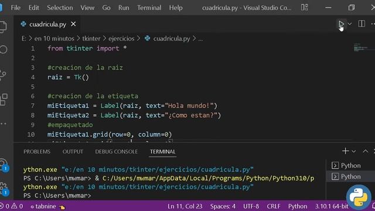Screen dimensions: 375x211
Task: Click 'tkinter' breadcrumb folder
Action: click(91, 39)
